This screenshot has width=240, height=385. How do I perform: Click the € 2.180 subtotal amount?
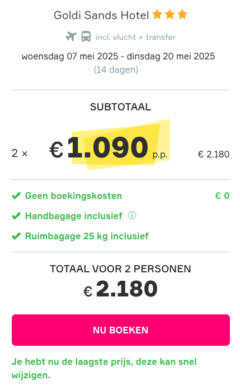click(x=214, y=154)
